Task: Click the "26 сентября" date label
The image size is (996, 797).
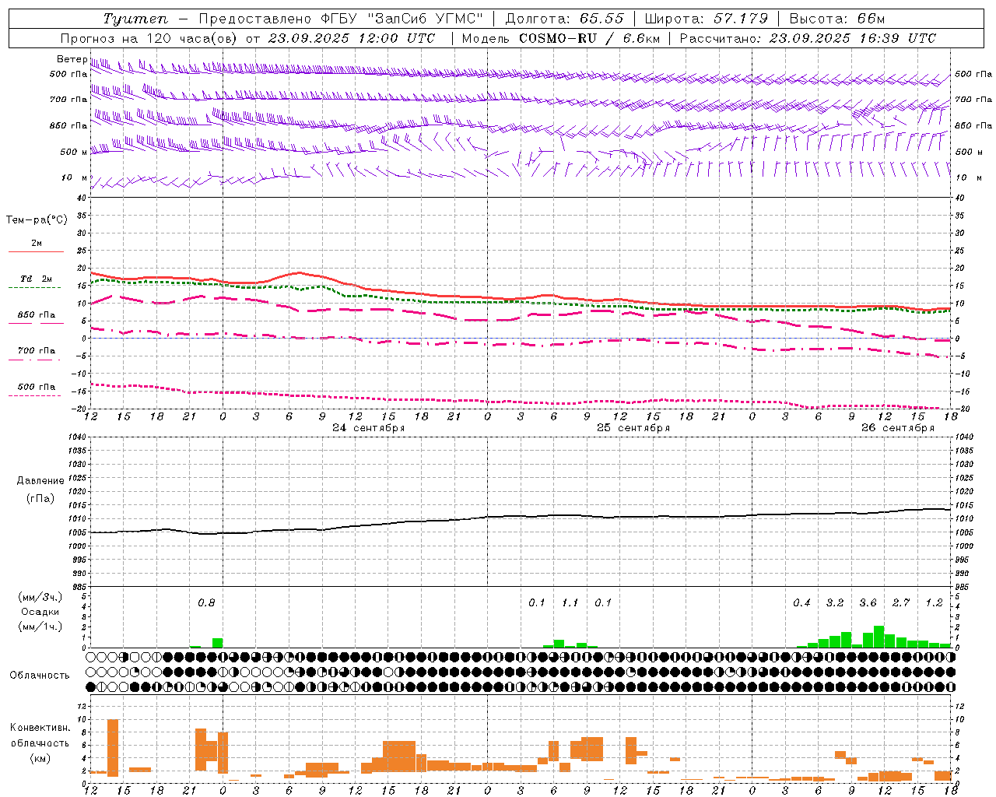Action: coord(898,428)
